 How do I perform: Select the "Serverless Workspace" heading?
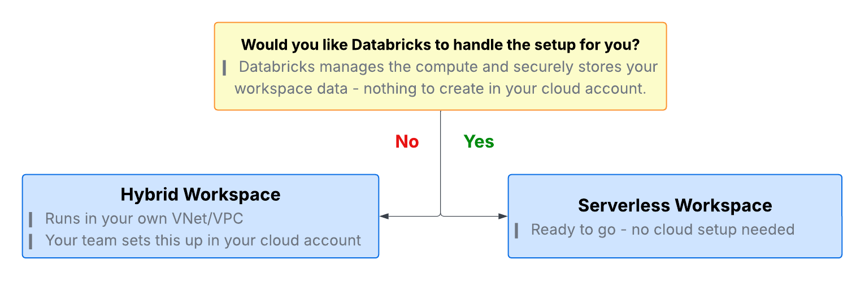click(x=675, y=205)
